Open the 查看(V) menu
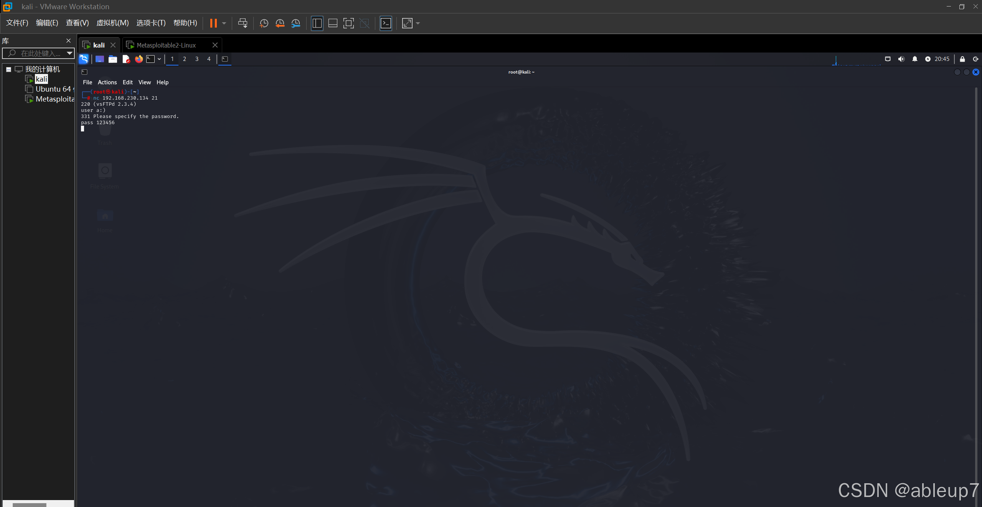This screenshot has width=982, height=507. (77, 23)
